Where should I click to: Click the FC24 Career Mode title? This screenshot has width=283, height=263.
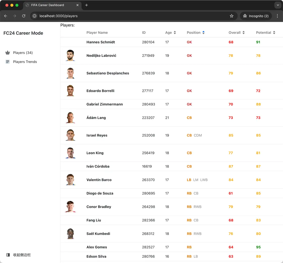(x=23, y=33)
